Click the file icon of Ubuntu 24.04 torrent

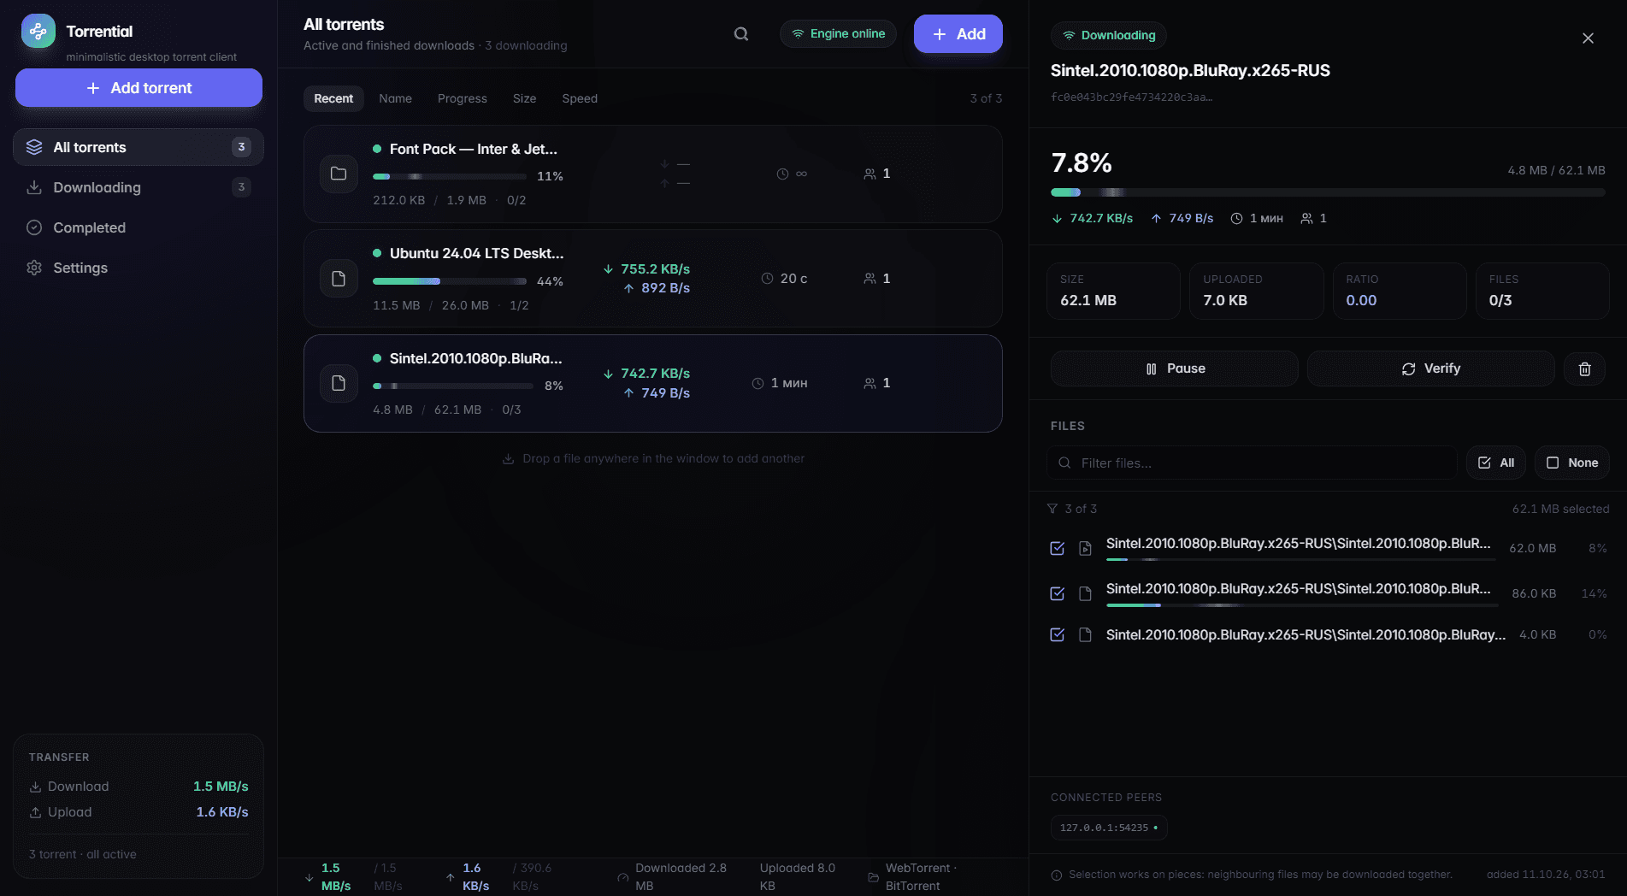coord(339,279)
